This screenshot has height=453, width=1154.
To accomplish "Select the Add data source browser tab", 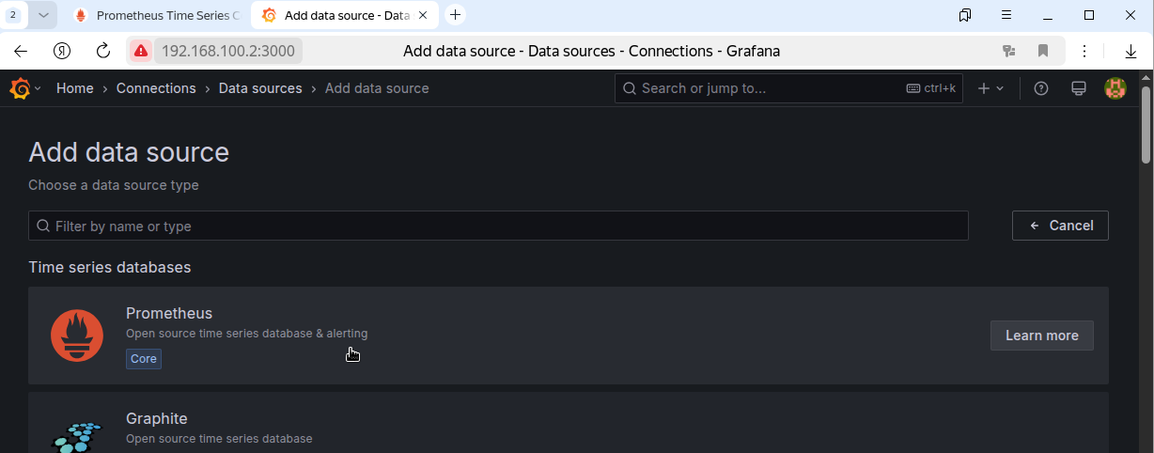I will 346,15.
